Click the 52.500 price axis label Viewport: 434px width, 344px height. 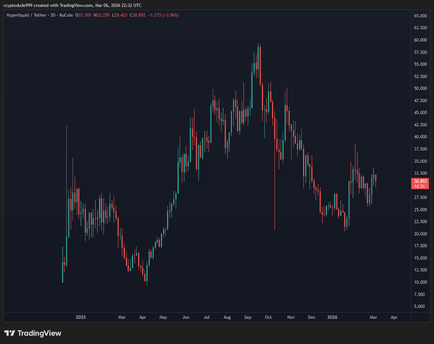tap(421, 76)
